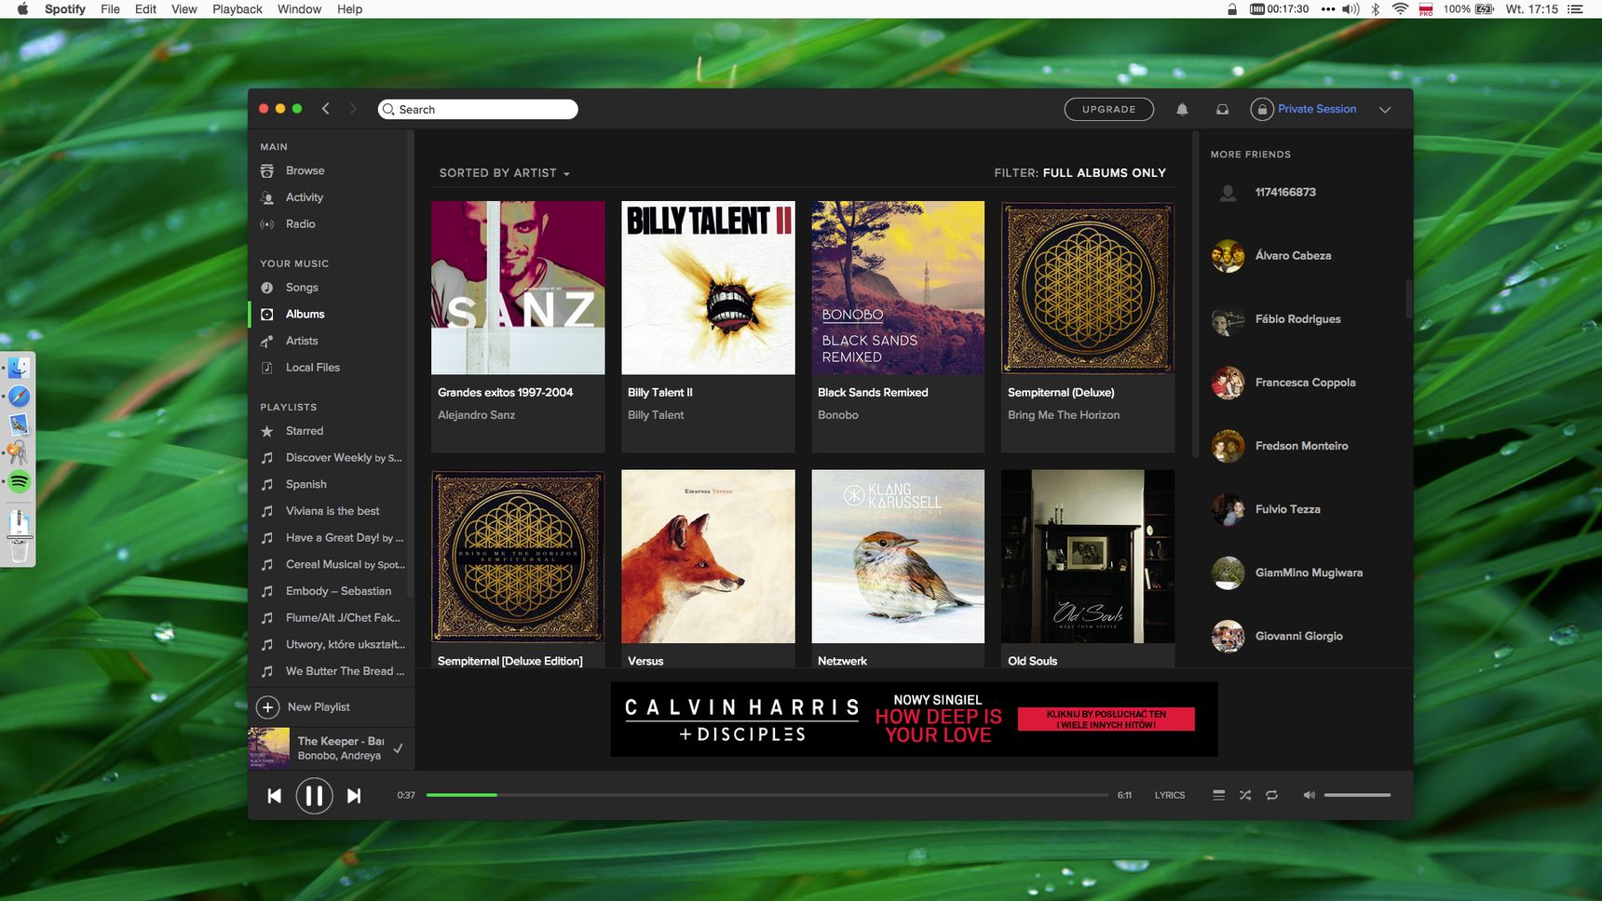Go back with the left chevron arrow

click(x=325, y=109)
